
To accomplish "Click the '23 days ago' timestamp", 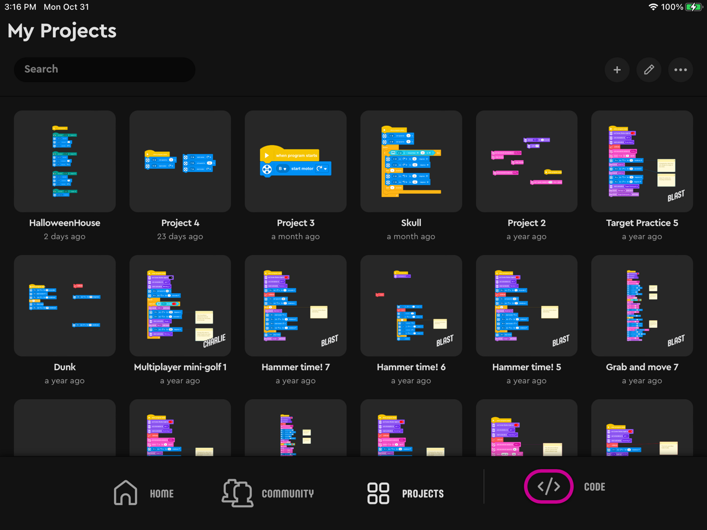I will click(180, 237).
